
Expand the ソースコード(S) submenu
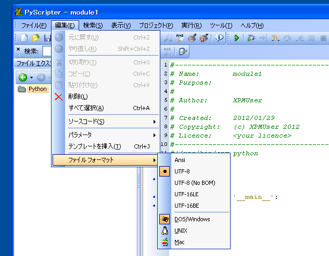tap(106, 122)
